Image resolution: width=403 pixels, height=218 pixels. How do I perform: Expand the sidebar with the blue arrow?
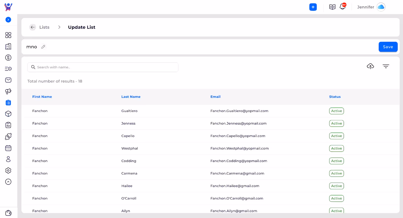[8, 20]
